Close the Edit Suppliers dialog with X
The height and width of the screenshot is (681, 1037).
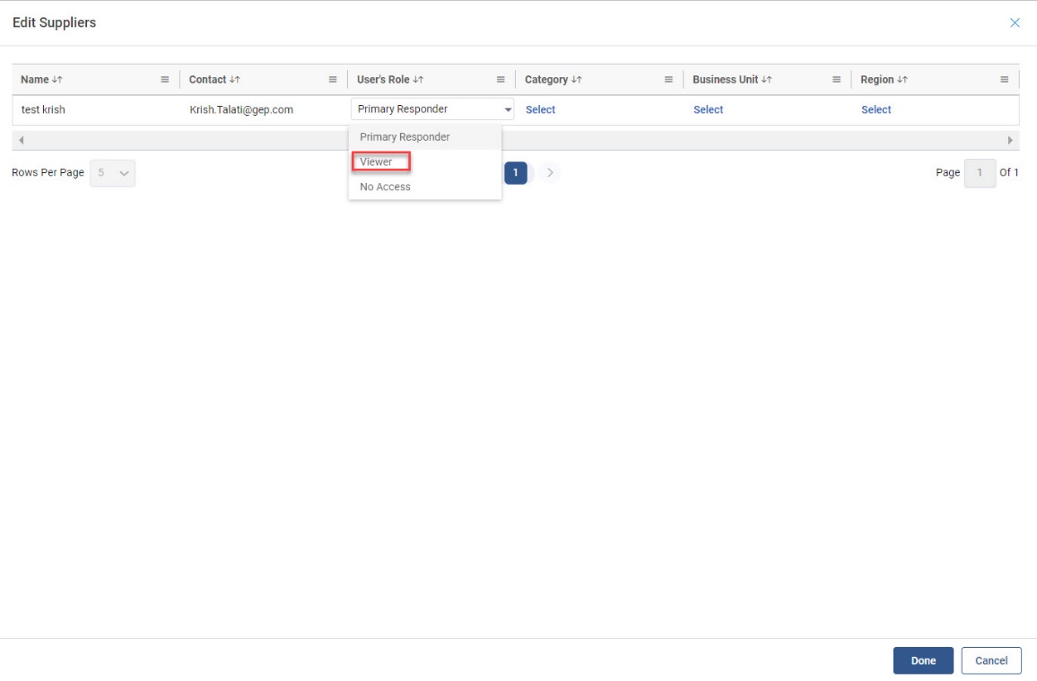tap(1015, 22)
